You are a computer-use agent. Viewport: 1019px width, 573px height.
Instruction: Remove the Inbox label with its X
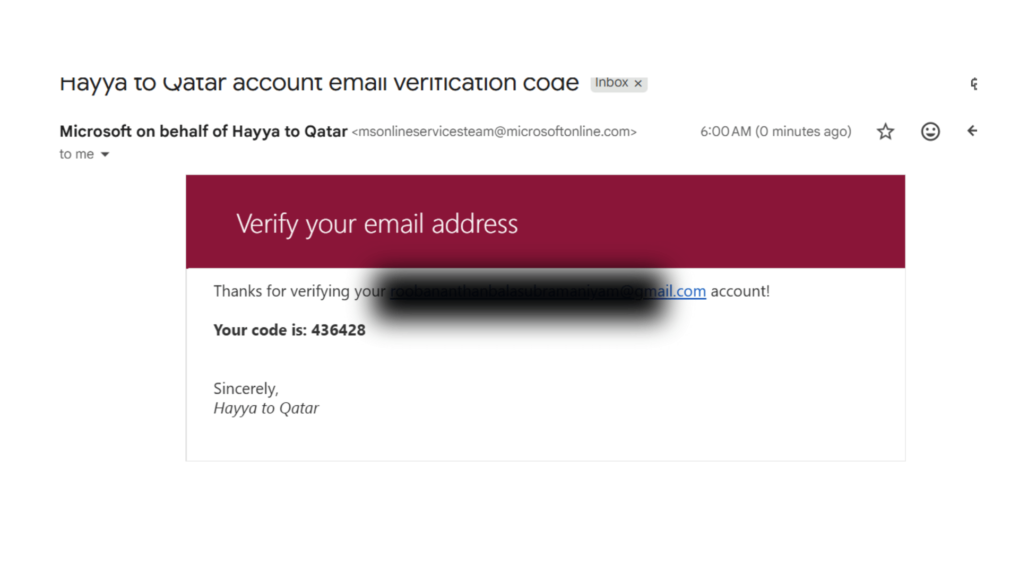[638, 83]
